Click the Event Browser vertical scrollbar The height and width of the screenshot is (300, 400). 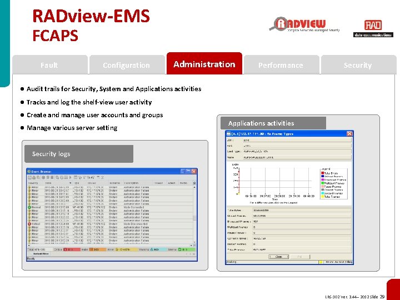point(194,214)
